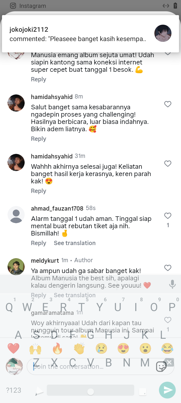The width and height of the screenshot is (181, 403).
Task: Reply to hamidahsyahid's 8m comment
Action: [x=38, y=139]
